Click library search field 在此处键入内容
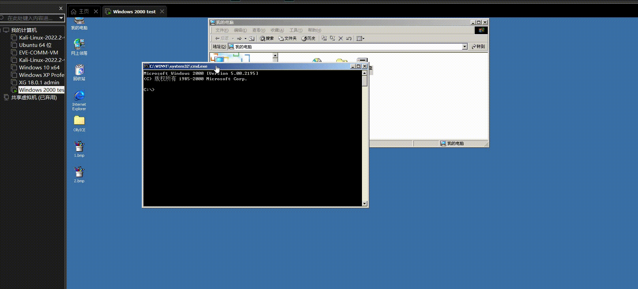Image resolution: width=638 pixels, height=289 pixels. pos(30,18)
